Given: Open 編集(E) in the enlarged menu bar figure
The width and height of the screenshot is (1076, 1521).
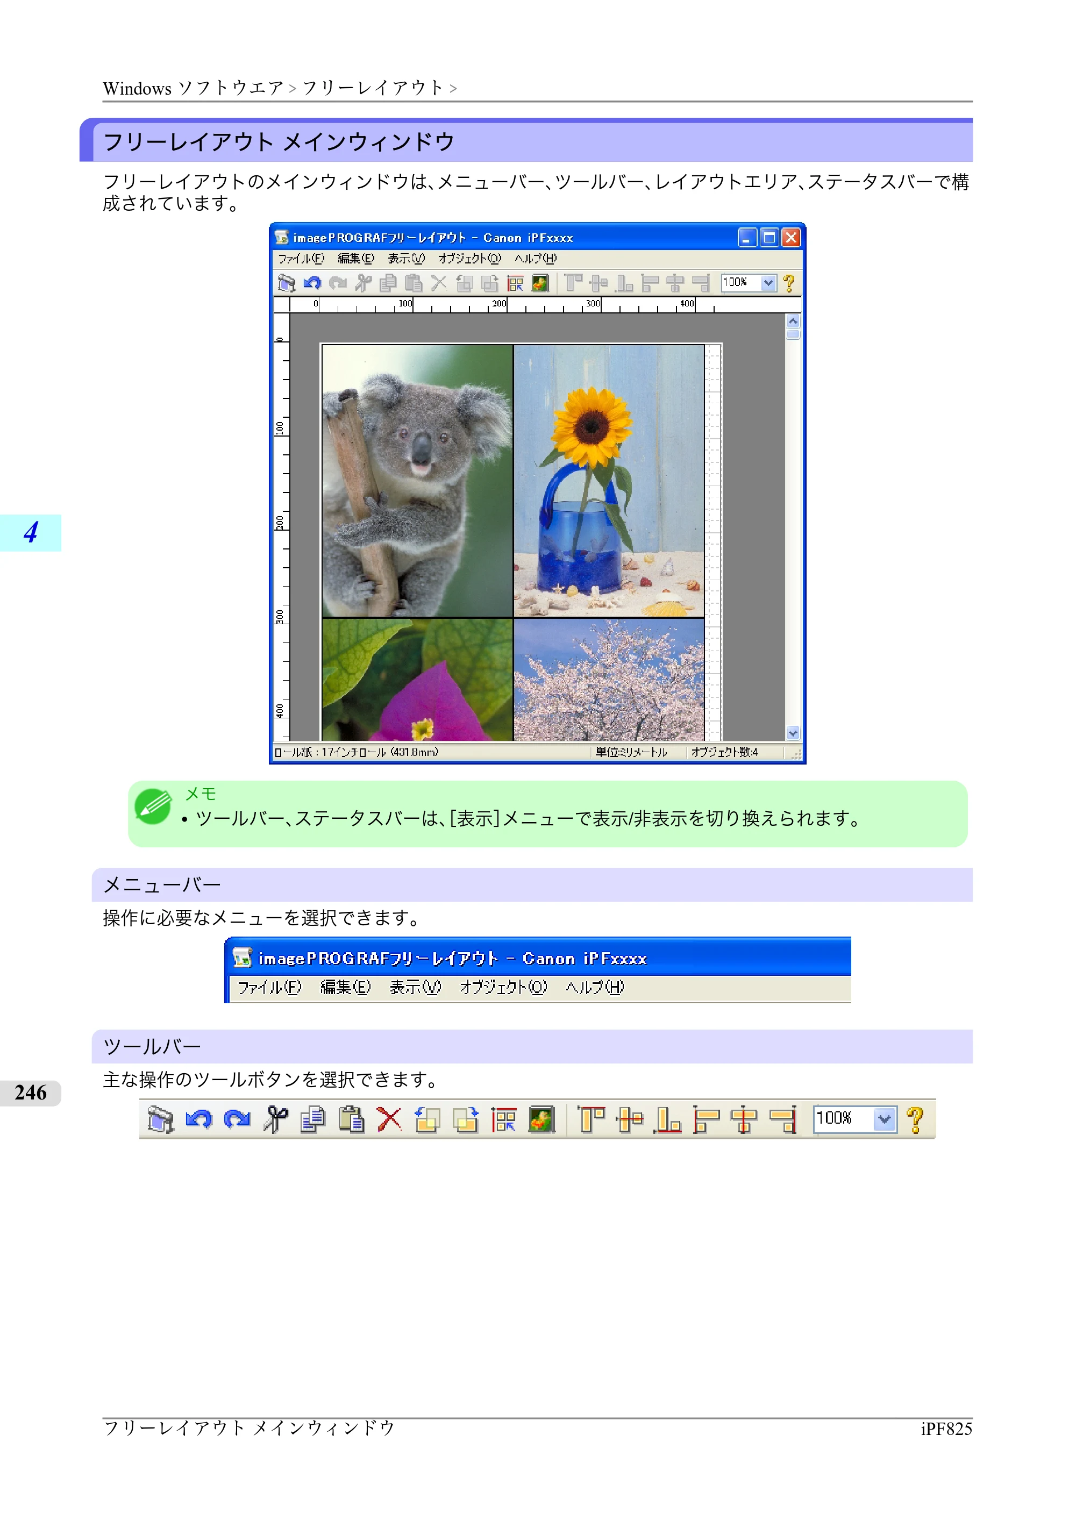Looking at the screenshot, I should click(x=346, y=987).
